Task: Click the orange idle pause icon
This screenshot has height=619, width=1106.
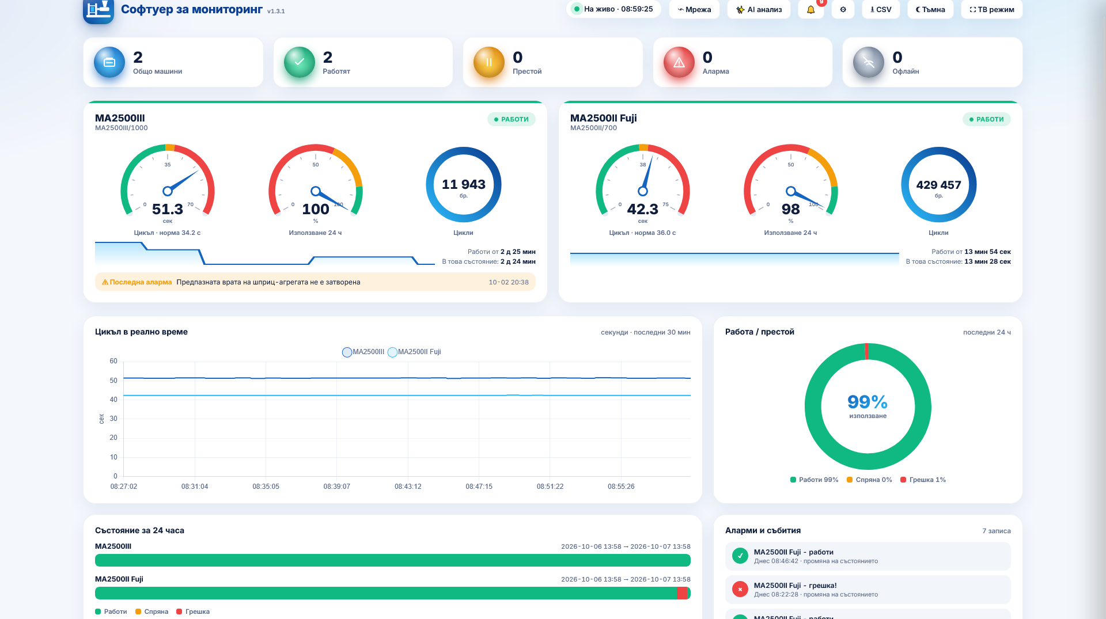Action: 489,62
